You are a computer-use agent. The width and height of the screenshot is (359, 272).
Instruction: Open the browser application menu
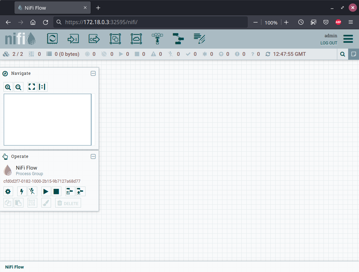pyautogui.click(x=351, y=22)
